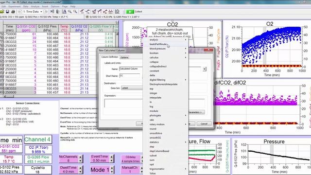Expand the blood pressure submenu
311x175 pixels.
pos(166,49)
